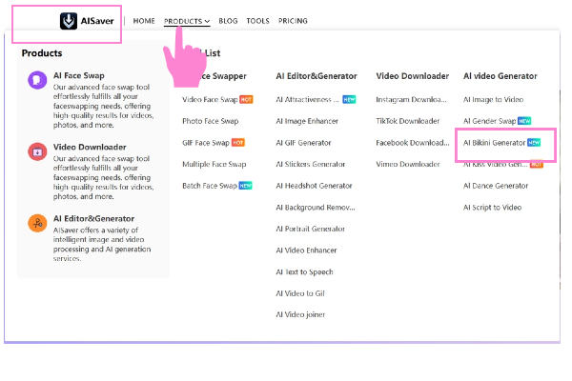This screenshot has width=572, height=381.
Task: Open Batch Face Swap
Action: (210, 186)
